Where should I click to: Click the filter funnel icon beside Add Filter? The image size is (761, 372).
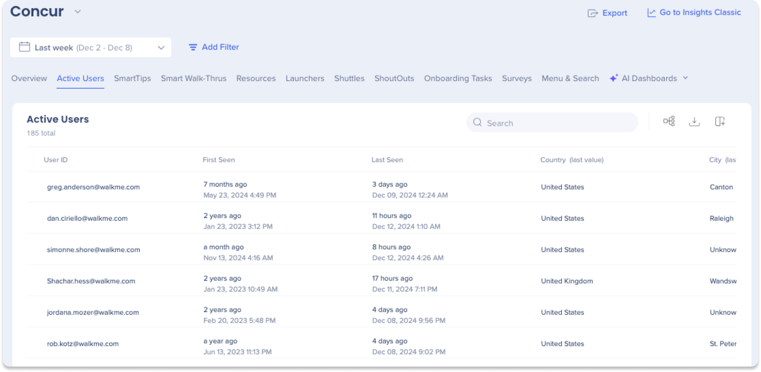coord(192,47)
